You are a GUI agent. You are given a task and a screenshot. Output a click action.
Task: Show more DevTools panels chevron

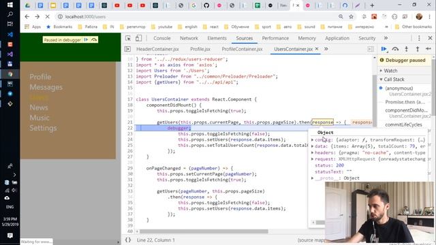[386, 38]
